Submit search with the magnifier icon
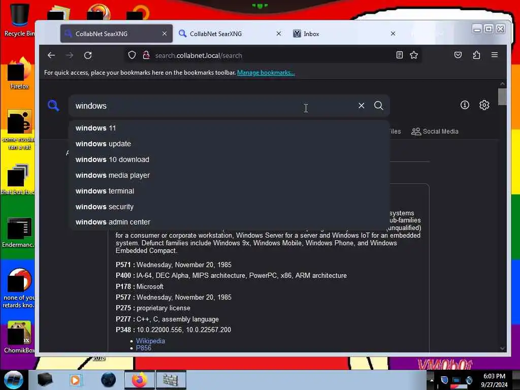 pyautogui.click(x=379, y=106)
